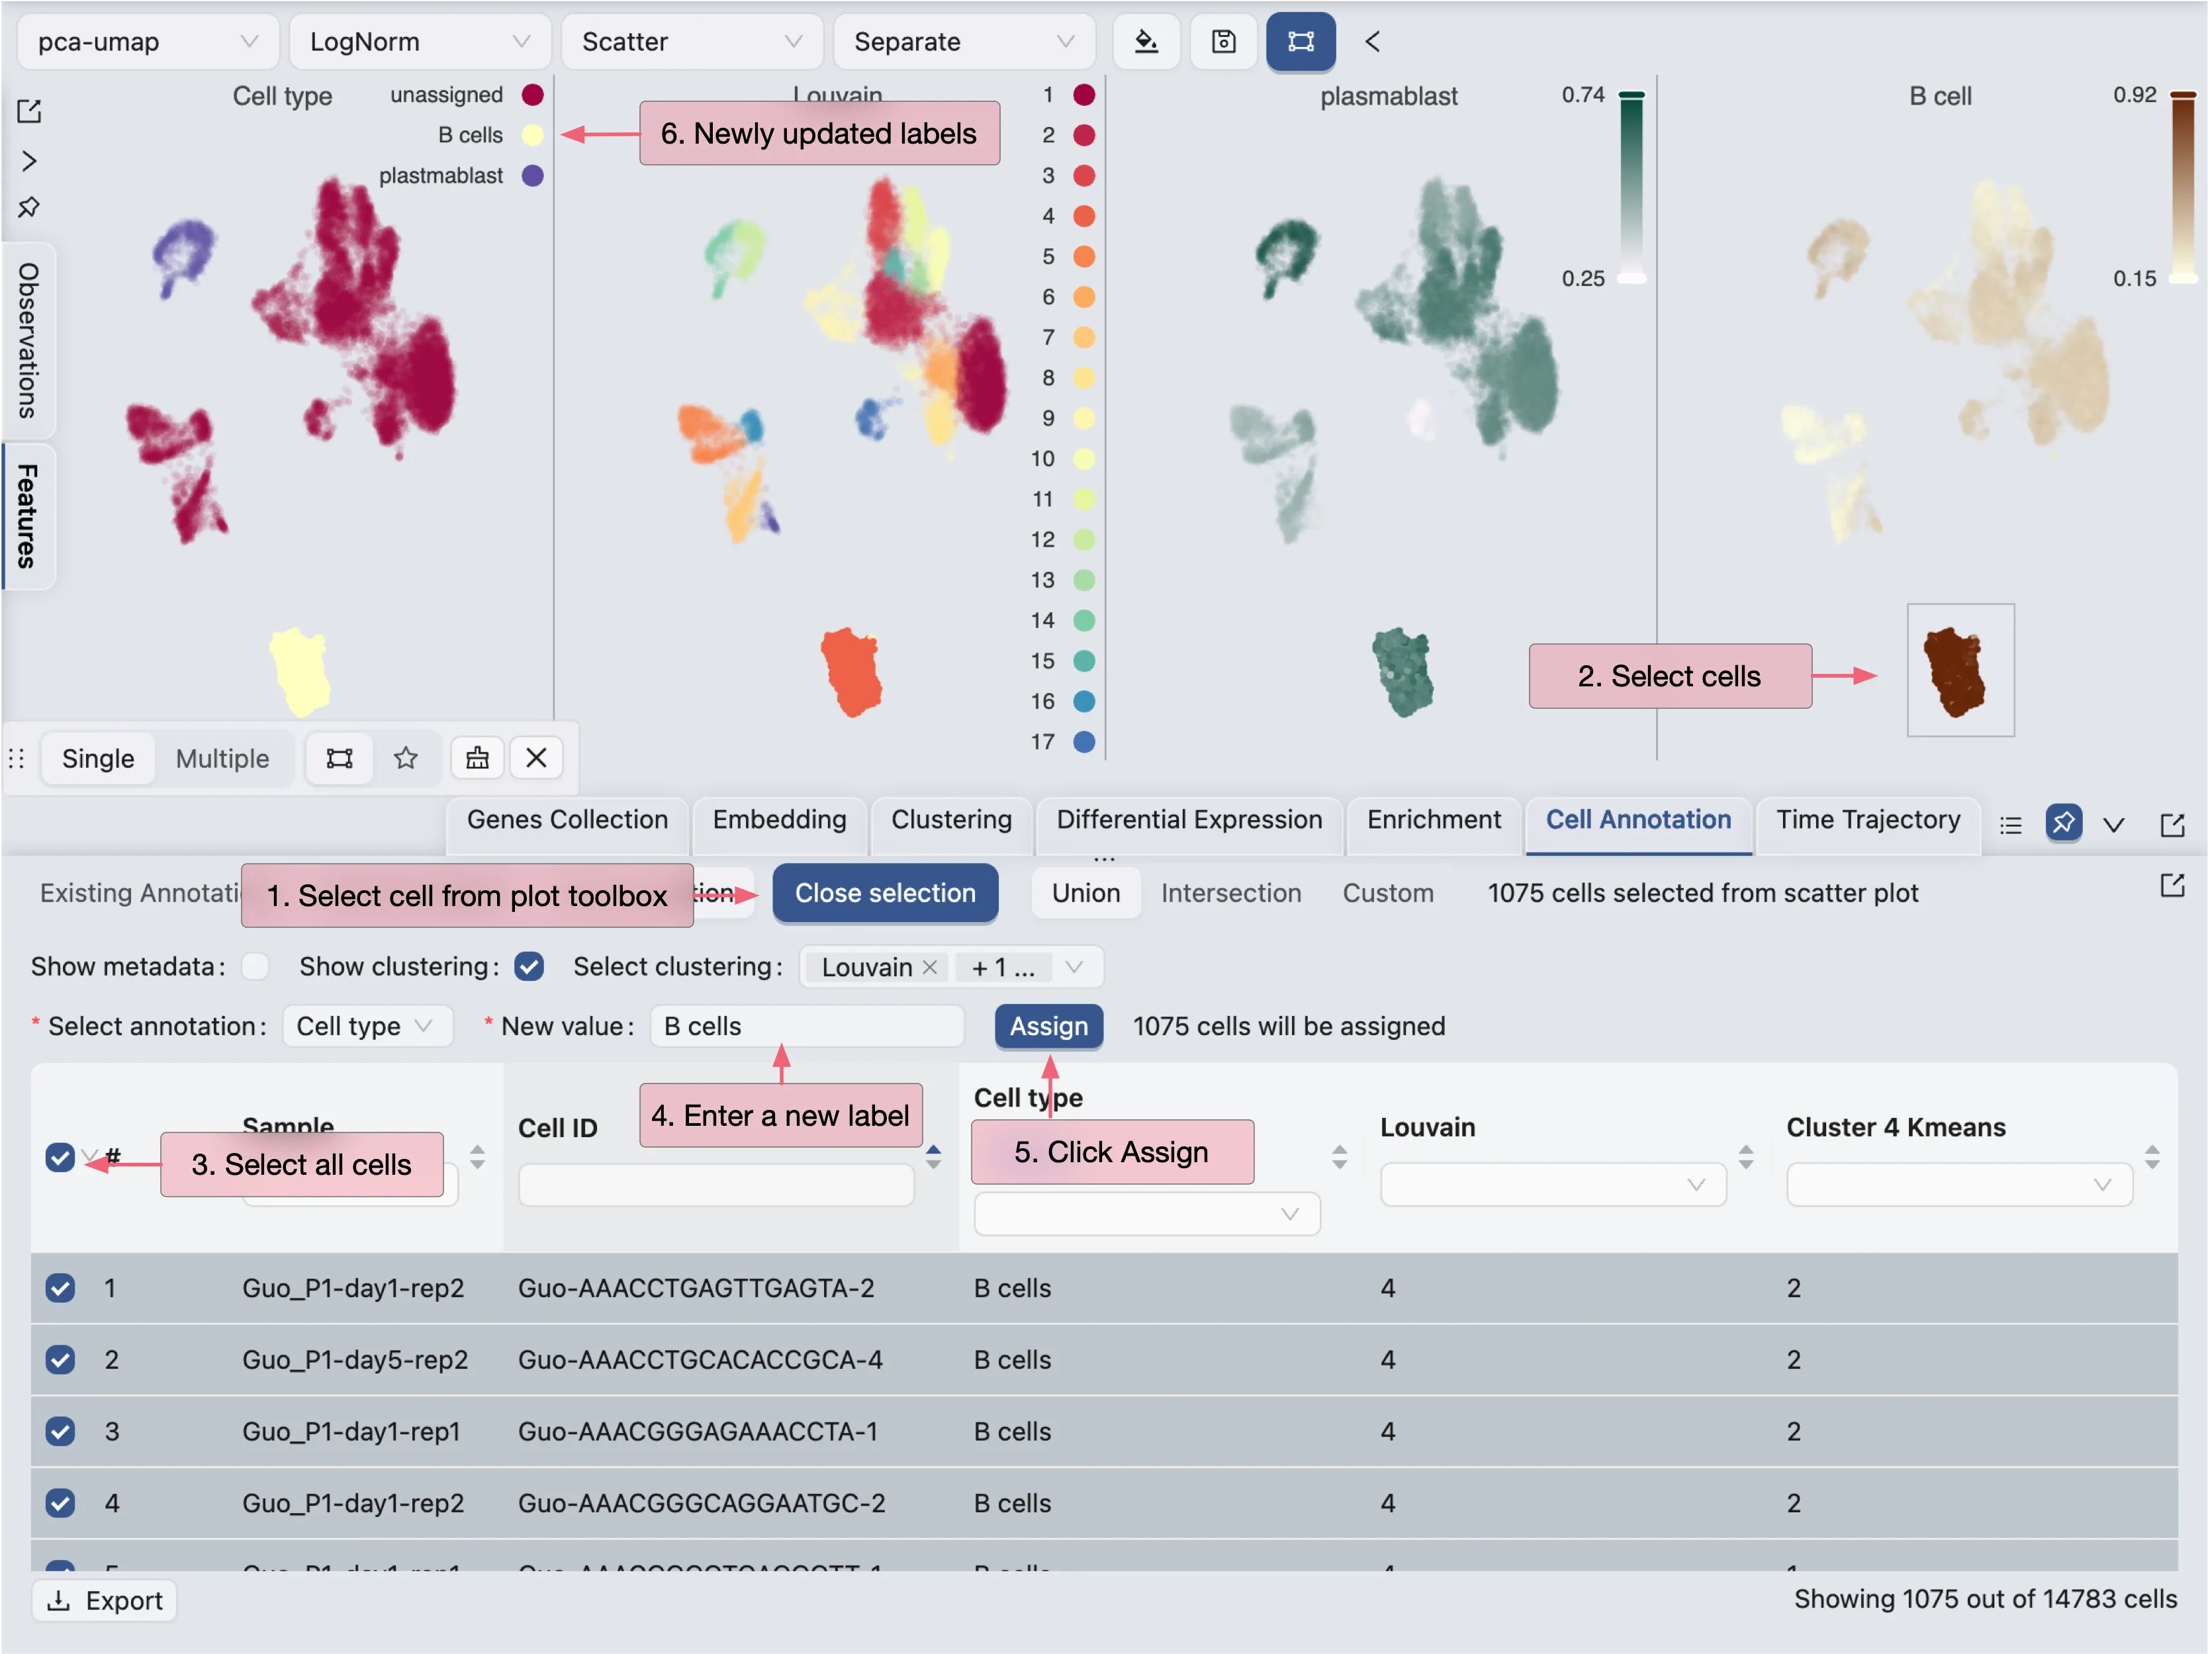Screen dimensions: 2208x1654
Task: Click the list view icon near tabs
Action: (x=2010, y=825)
